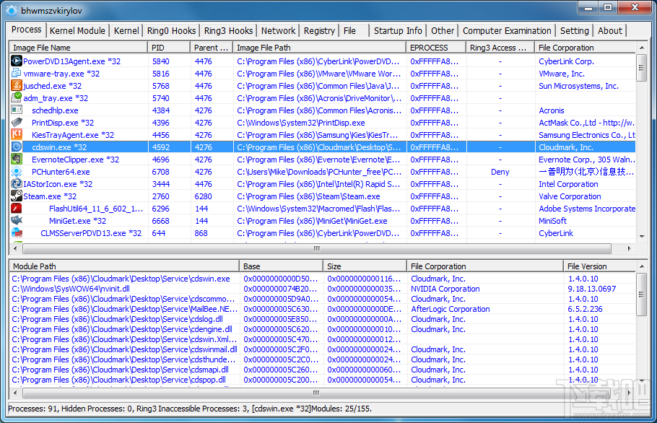
Task: Sort by Image File Path column
Action: (320, 48)
